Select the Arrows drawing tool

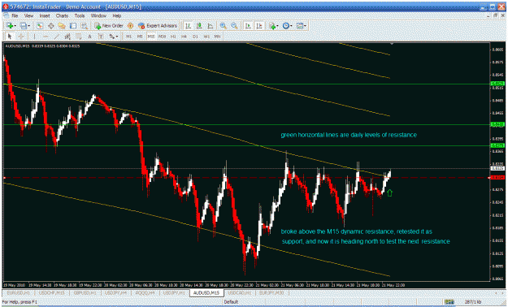click(111, 37)
